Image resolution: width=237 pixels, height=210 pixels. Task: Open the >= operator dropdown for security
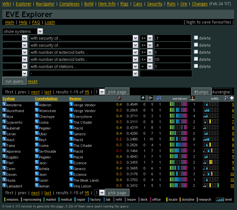(x=147, y=38)
